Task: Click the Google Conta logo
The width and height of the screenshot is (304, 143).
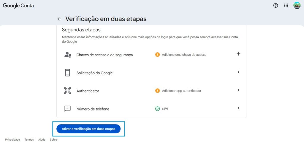Action: click(18, 6)
